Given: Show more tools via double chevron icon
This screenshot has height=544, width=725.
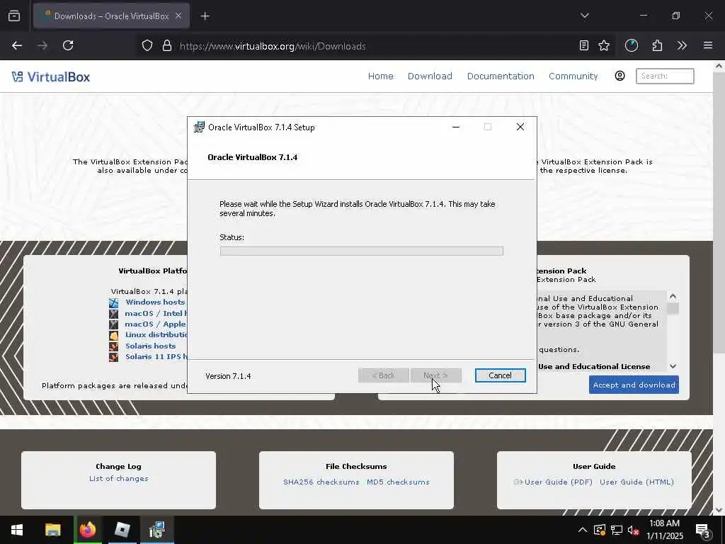Looking at the screenshot, I should [682, 45].
